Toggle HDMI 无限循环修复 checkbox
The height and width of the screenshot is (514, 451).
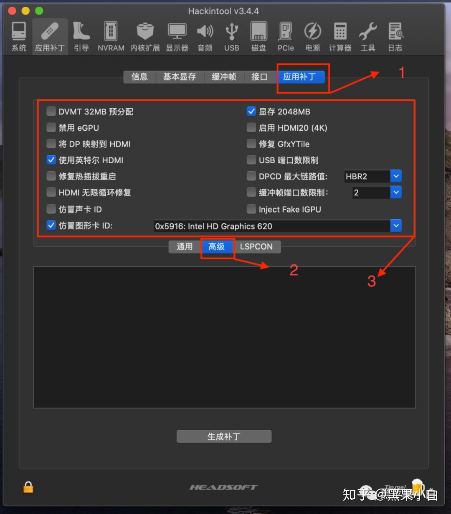click(51, 192)
